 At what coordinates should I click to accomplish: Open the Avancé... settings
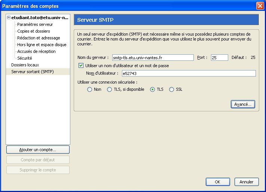(243, 104)
